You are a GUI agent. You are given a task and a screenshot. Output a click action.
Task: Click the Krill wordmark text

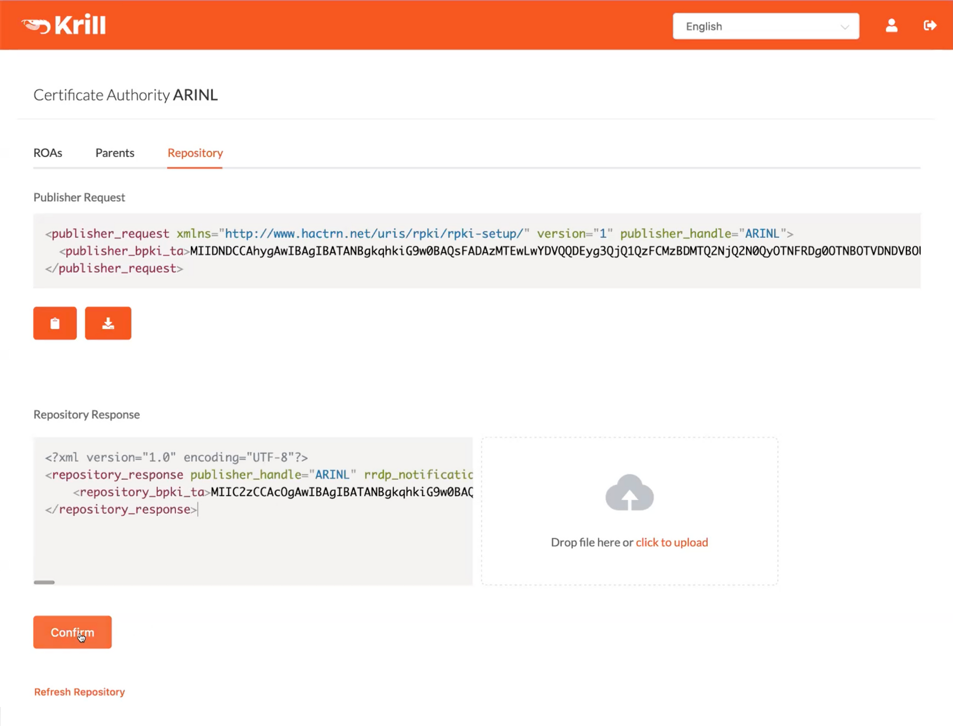coord(80,25)
